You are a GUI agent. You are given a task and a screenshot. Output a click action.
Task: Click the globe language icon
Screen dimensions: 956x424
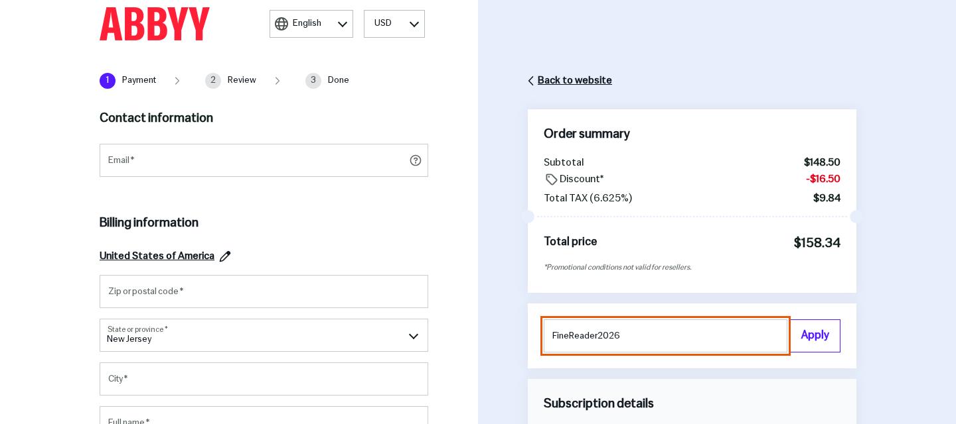[281, 24]
